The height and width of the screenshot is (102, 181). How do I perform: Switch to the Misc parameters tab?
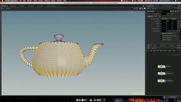(x=160, y=16)
